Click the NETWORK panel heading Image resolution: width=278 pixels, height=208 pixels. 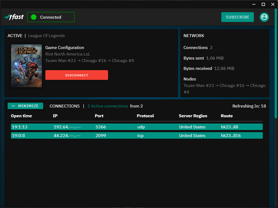click(194, 36)
